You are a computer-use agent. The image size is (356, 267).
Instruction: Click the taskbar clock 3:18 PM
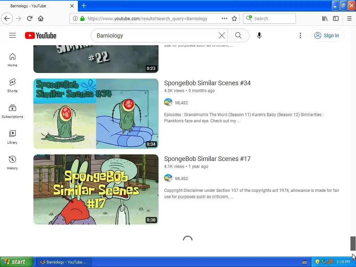click(343, 262)
